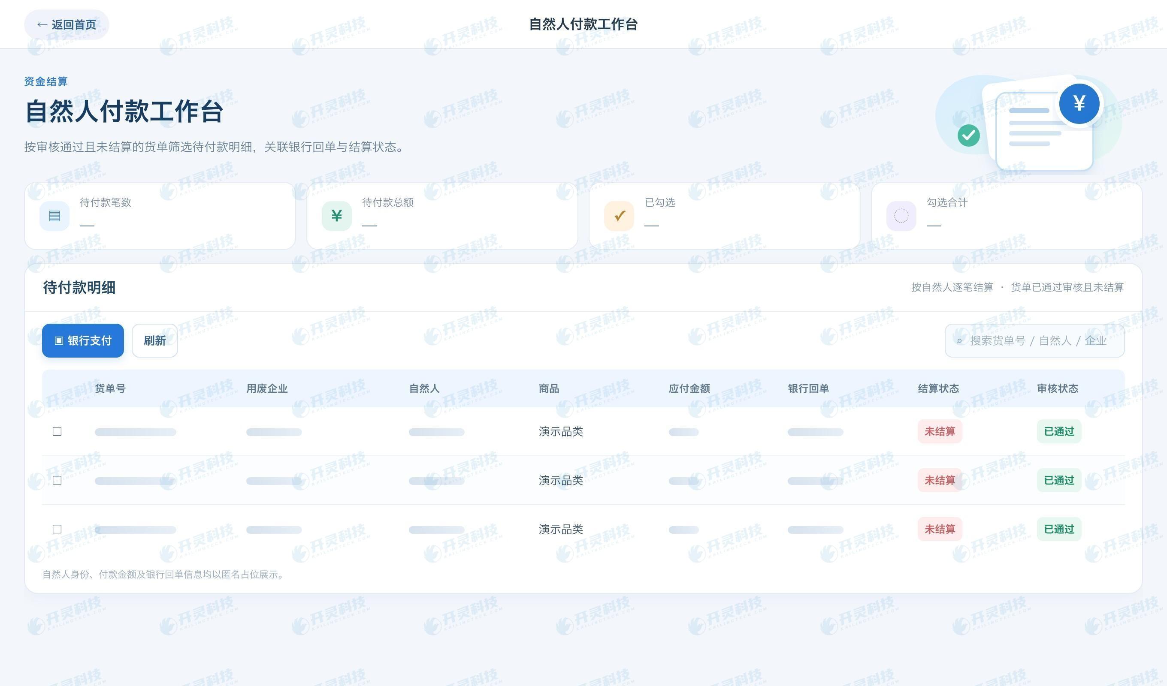1167x686 pixels.
Task: Click 已通过 badge in third row
Action: pos(1058,529)
